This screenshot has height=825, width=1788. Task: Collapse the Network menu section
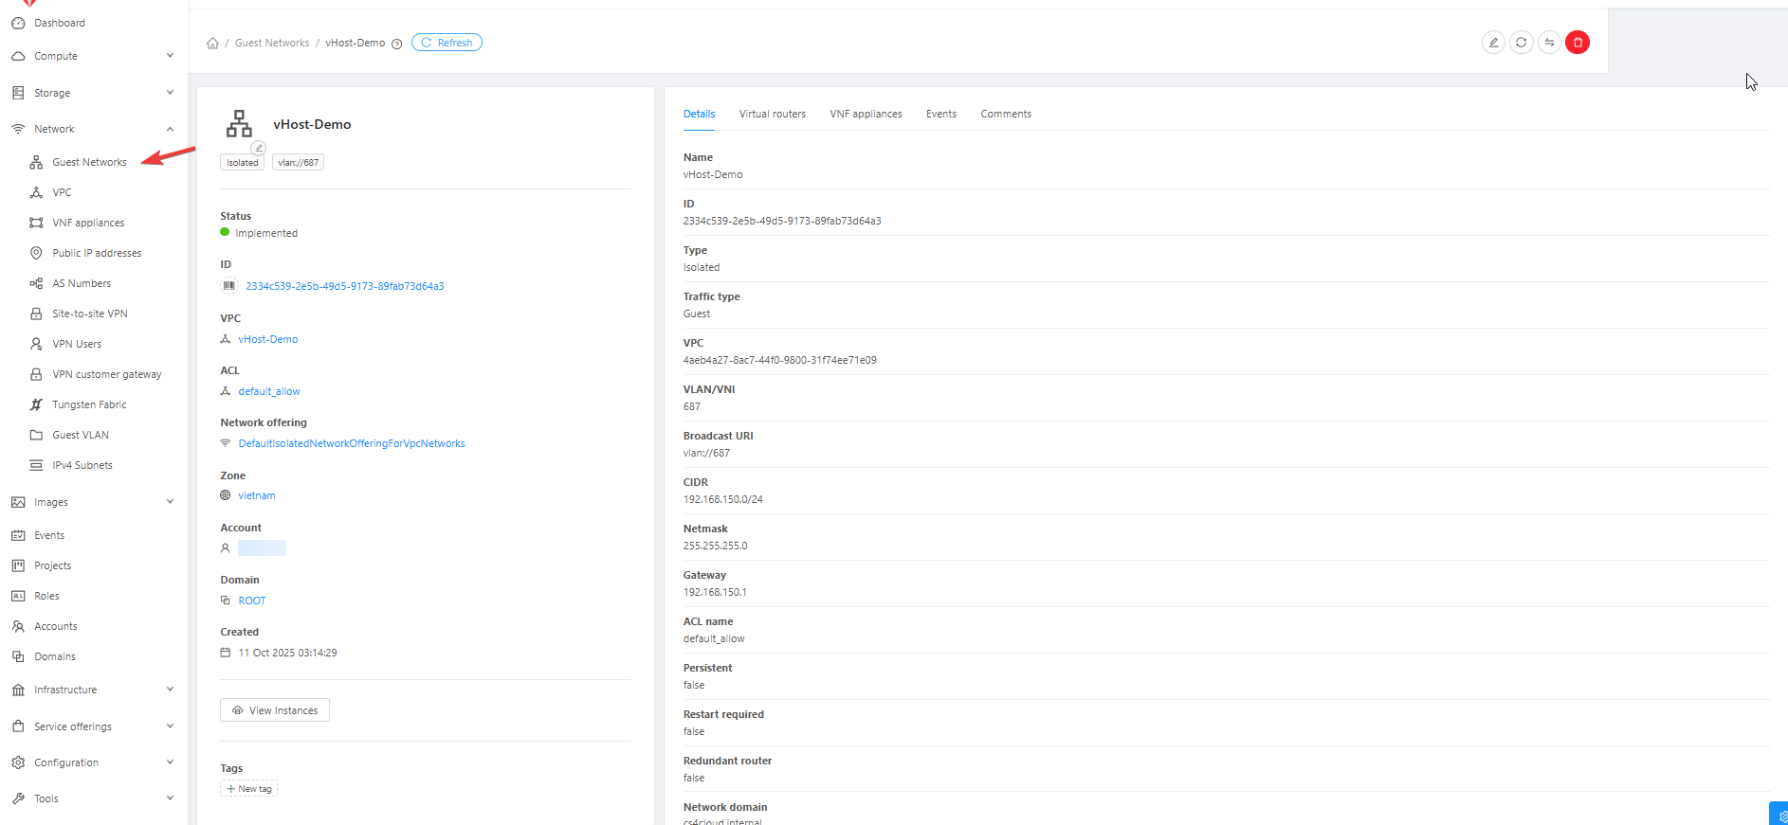pos(93,129)
